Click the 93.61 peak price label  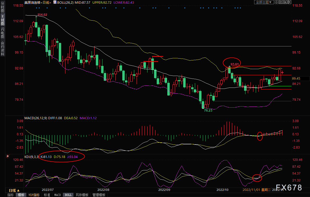tap(235, 64)
